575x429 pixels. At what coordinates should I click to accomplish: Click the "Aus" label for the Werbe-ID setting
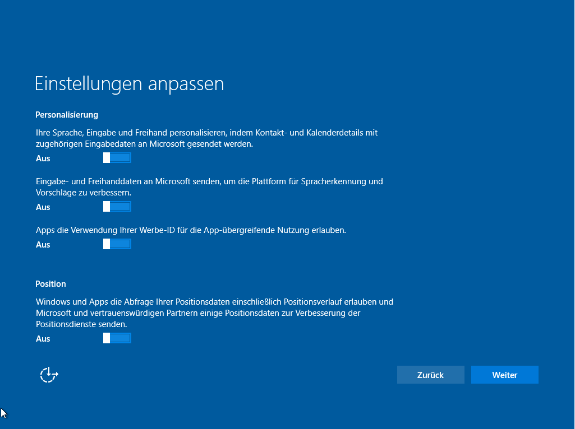pyautogui.click(x=43, y=245)
